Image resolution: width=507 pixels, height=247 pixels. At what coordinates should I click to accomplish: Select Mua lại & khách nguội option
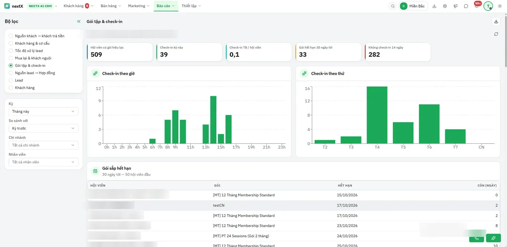[30, 58]
